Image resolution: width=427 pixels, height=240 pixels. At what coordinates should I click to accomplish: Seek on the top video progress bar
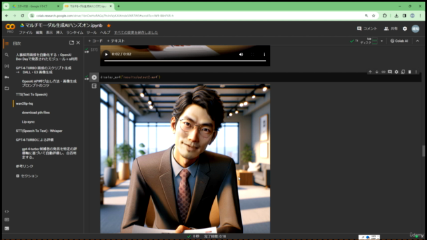[185, 61]
